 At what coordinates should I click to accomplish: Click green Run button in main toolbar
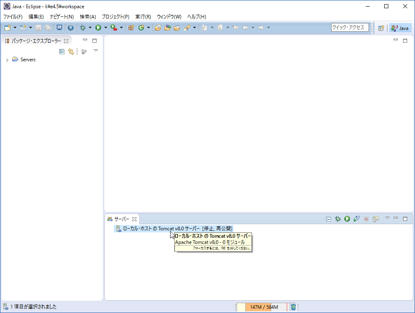coord(98,28)
